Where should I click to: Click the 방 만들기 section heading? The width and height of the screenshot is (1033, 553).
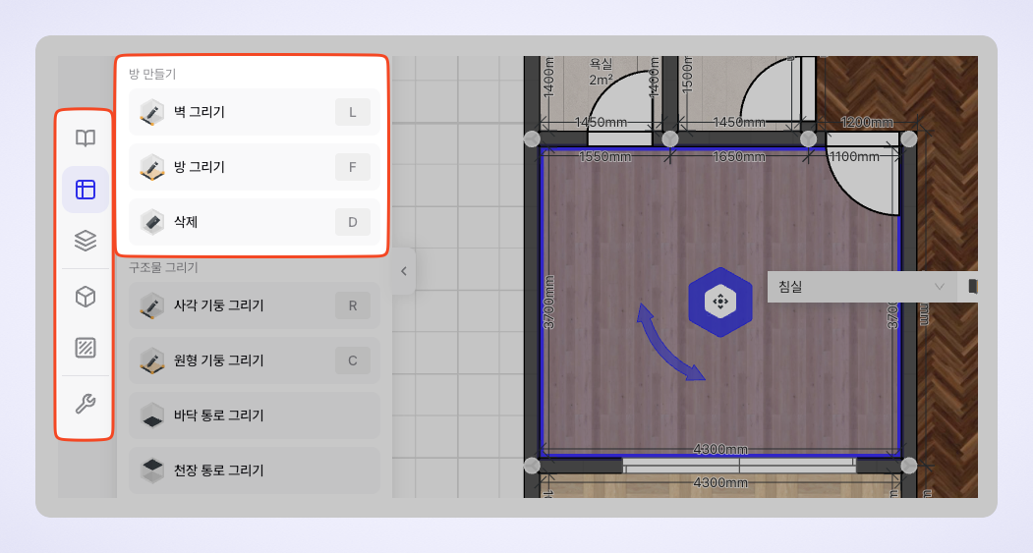coord(152,74)
